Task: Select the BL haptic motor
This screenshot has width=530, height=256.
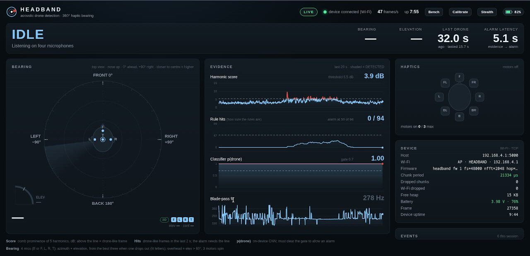Action: click(445, 111)
